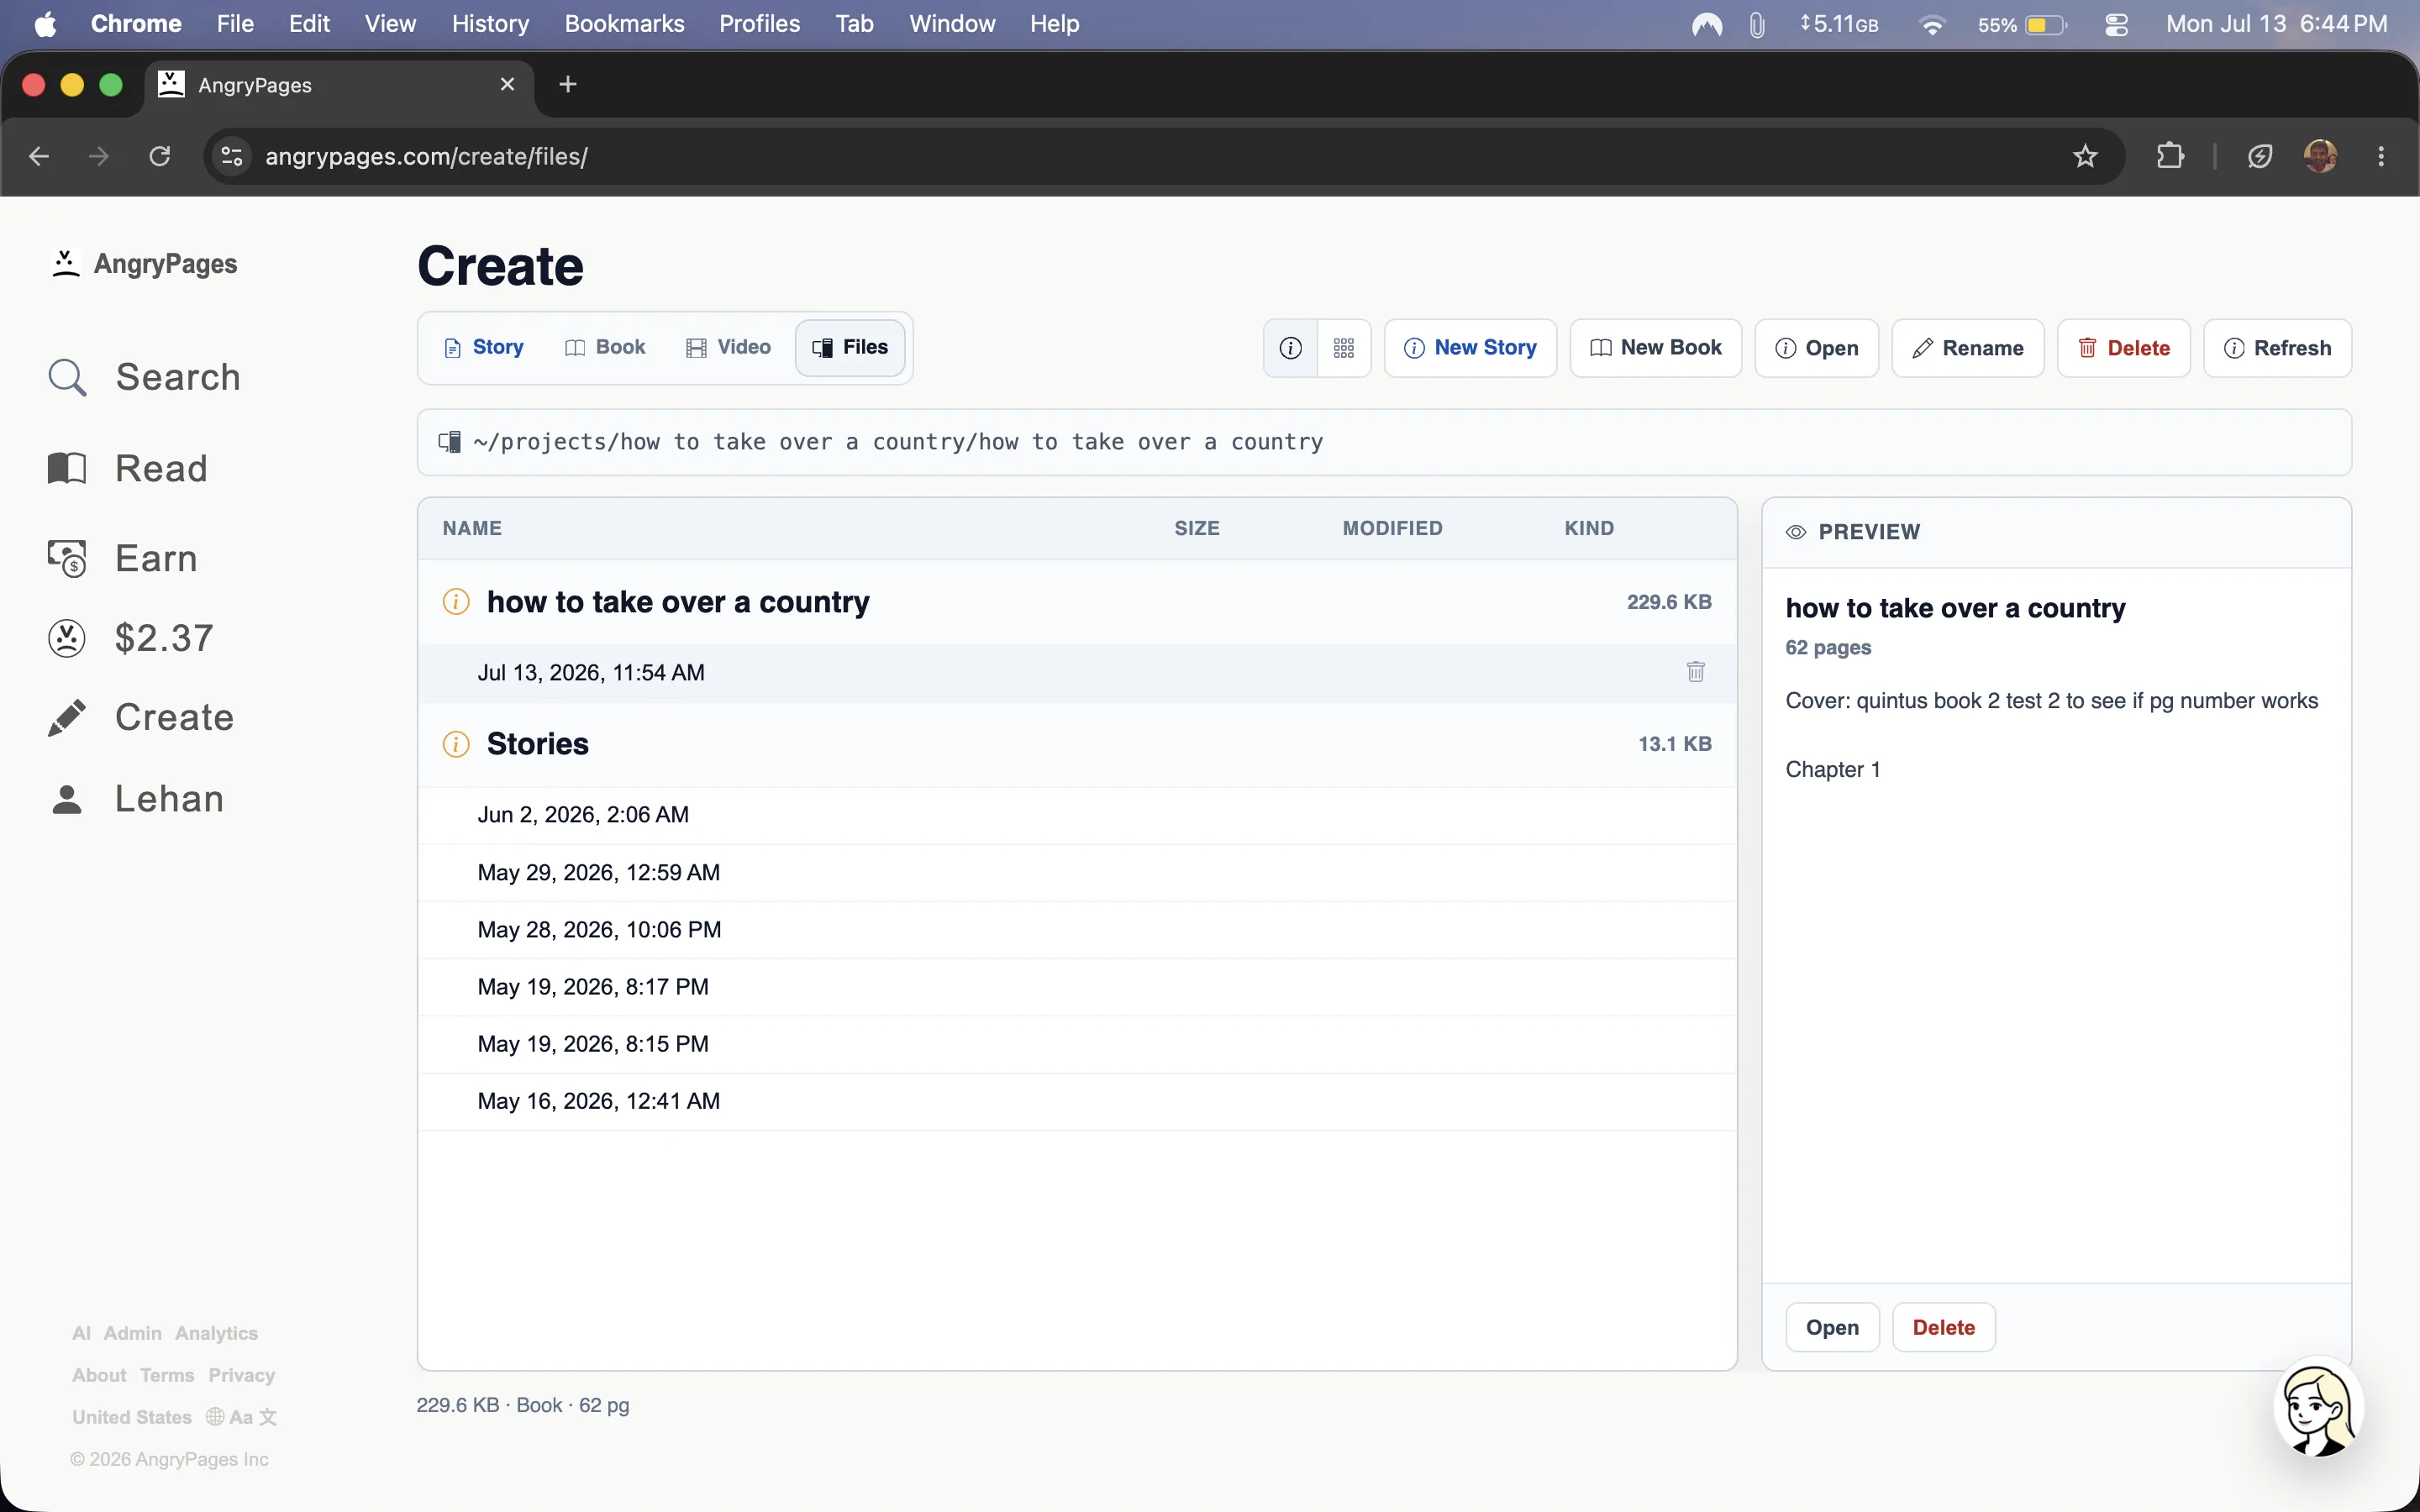Click the projects path field
This screenshot has height=1512, width=2420.
click(x=1384, y=442)
